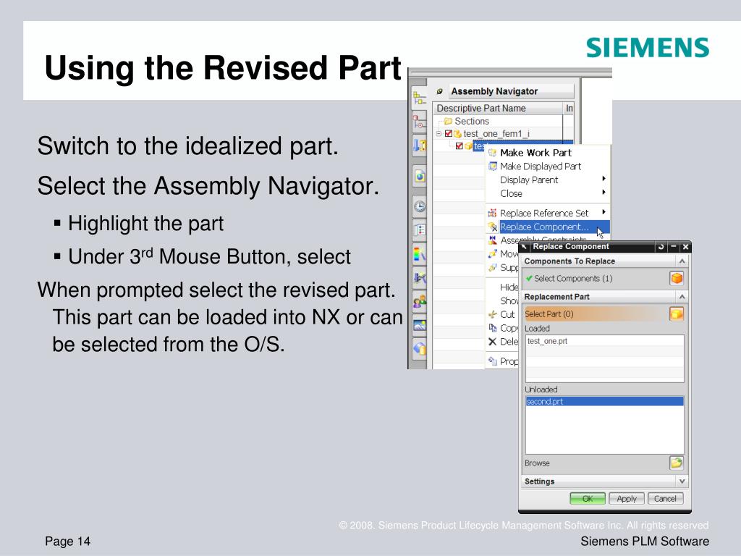Click the Assembly Constraints menu icon
Screen dimensions: 741x556
492,240
